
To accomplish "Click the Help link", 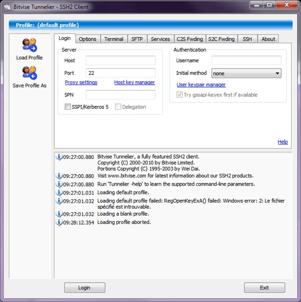I will coord(283,142).
